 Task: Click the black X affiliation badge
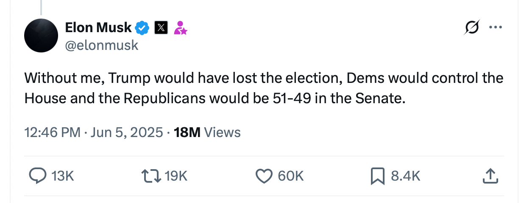coord(161,28)
